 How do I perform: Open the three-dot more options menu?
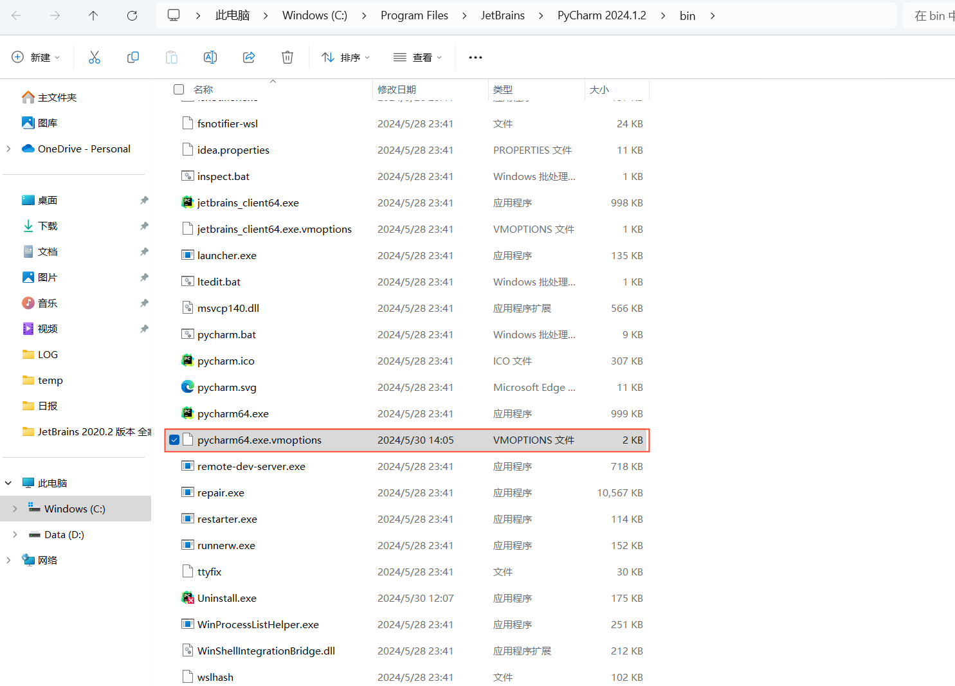click(475, 57)
